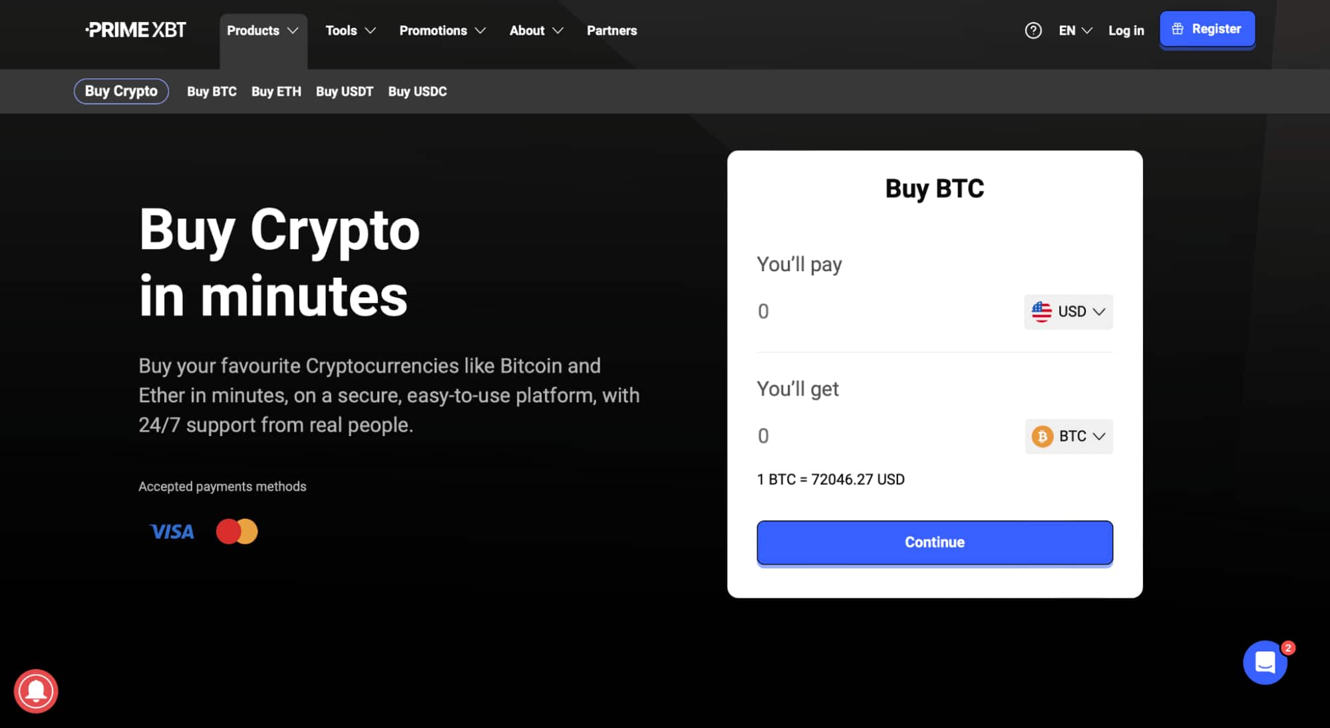
Task: Click Log in to access account
Action: tap(1126, 31)
